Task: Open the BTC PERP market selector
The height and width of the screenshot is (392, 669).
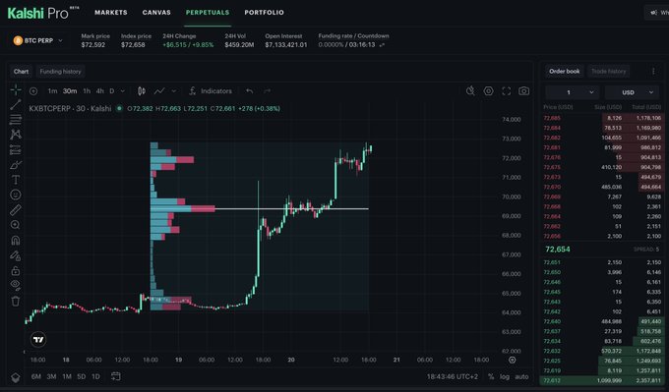Action: 38,40
